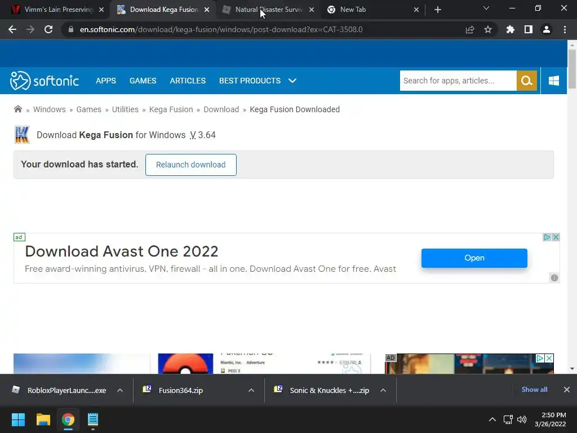The width and height of the screenshot is (577, 433).
Task: Click the orange search magnifier button
Action: (x=527, y=81)
